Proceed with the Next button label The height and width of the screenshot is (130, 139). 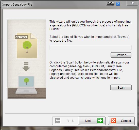(x=88, y=121)
